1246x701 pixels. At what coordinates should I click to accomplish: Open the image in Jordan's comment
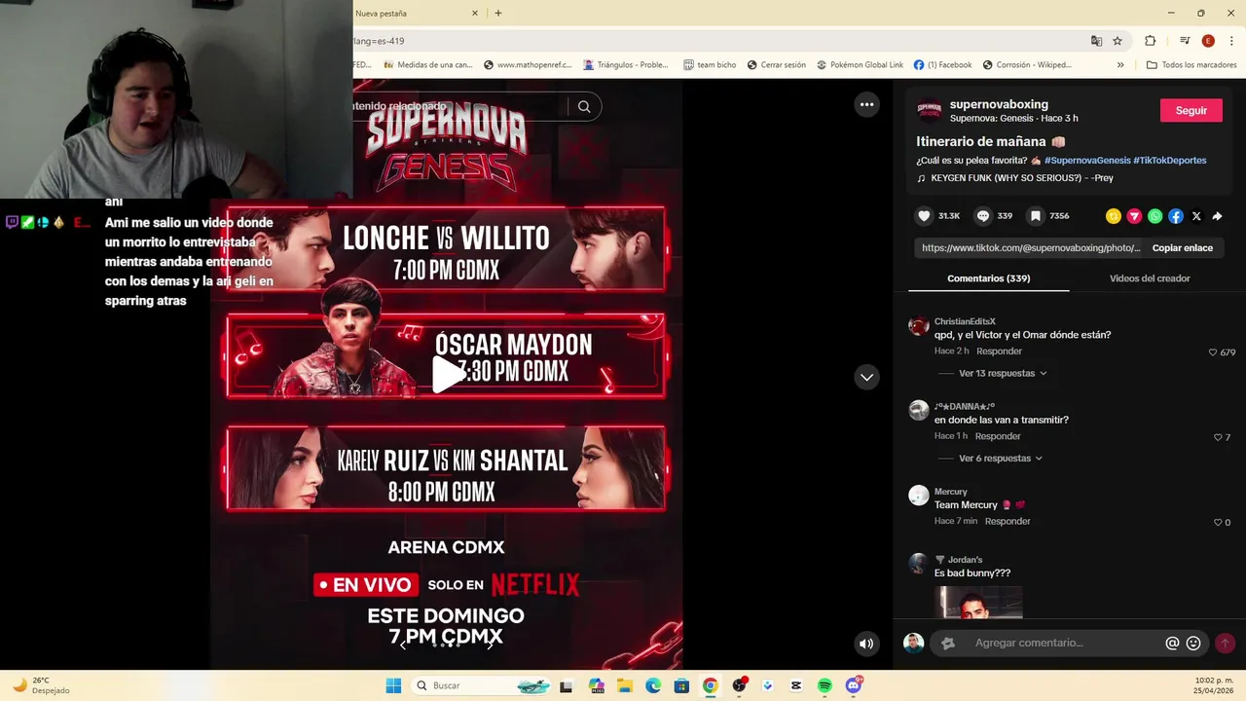coord(978,602)
